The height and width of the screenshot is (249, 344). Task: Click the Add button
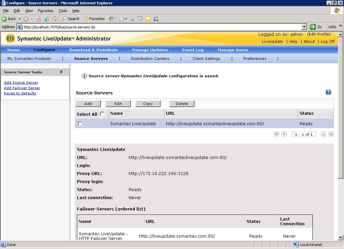(x=88, y=104)
